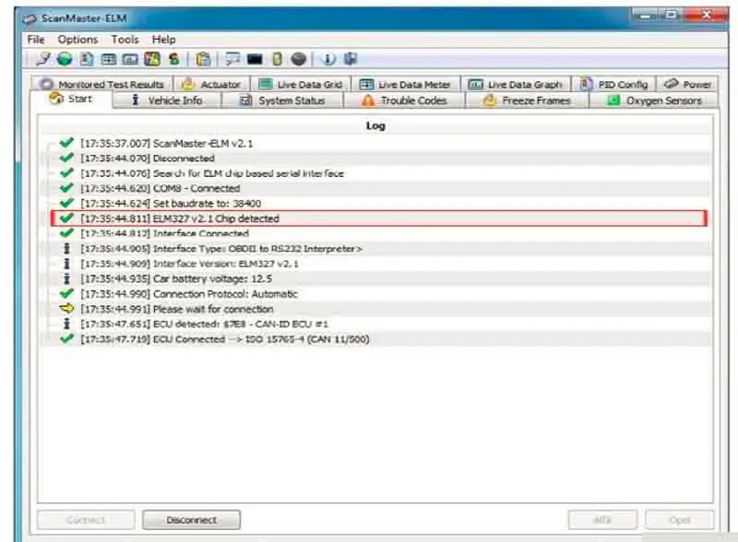Open the Help menu
Viewport: 738px width, 542px height.
click(164, 40)
